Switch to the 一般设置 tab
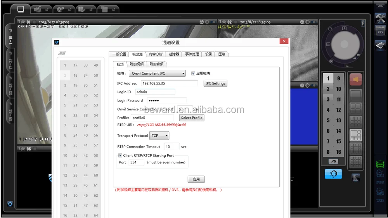388x218 pixels. click(x=119, y=54)
